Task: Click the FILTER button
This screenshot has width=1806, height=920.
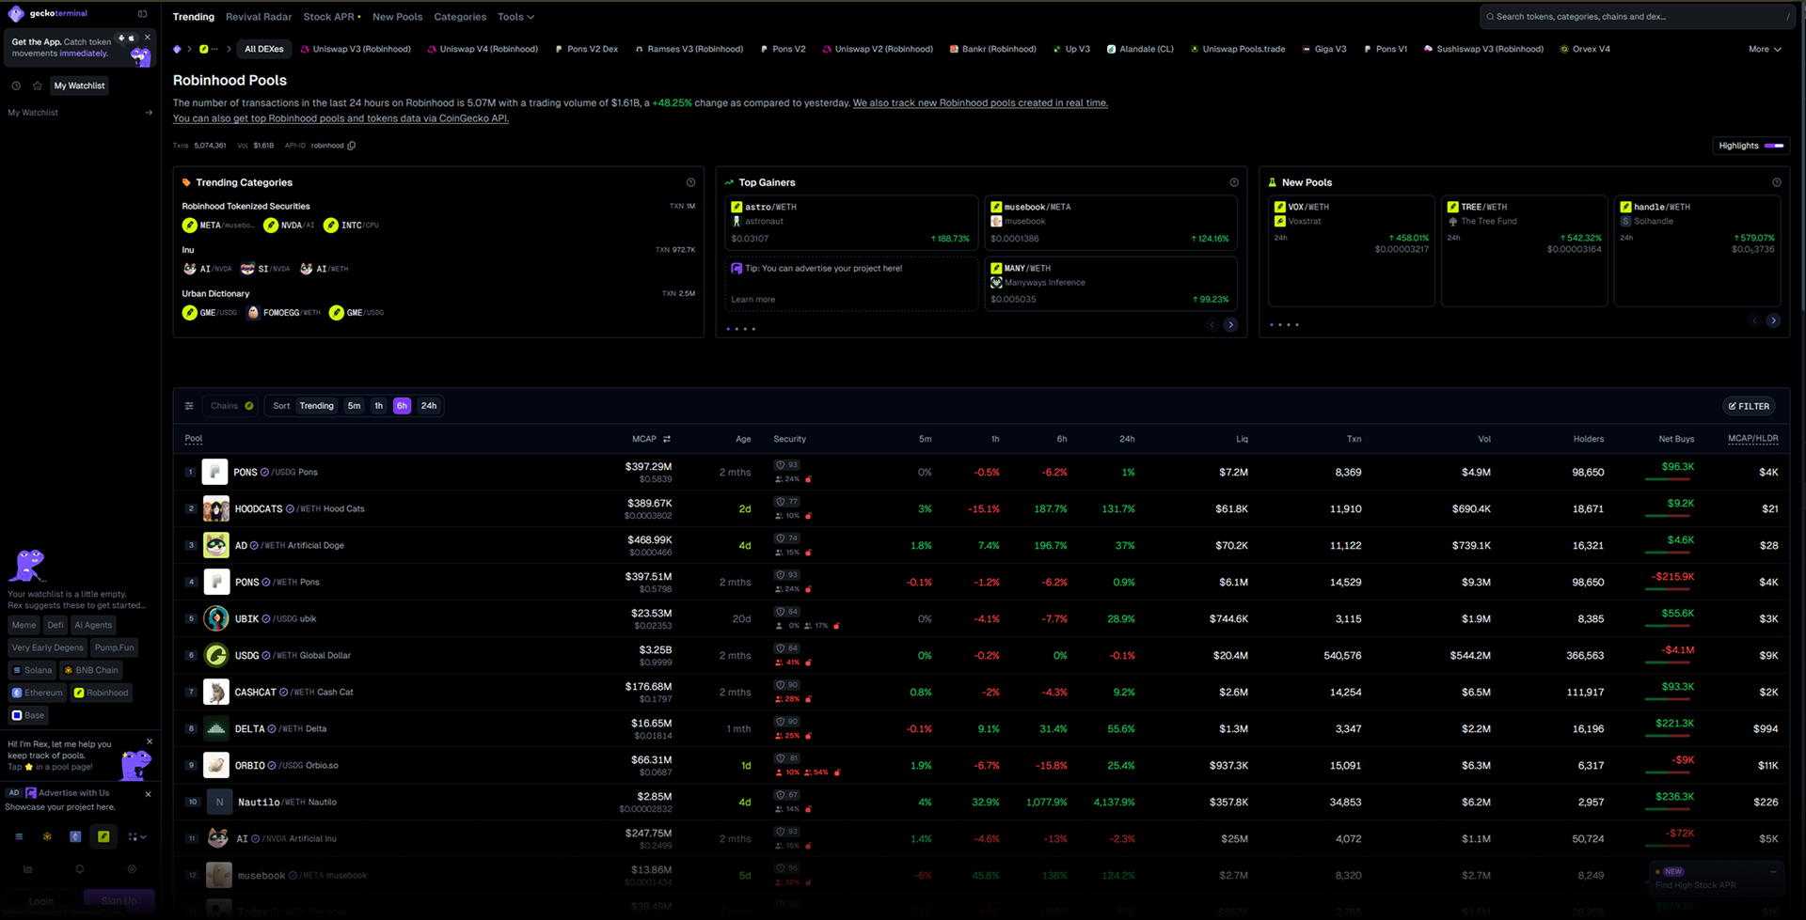Action: click(1749, 406)
